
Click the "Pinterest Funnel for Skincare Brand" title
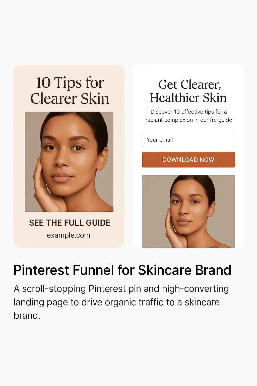pos(122,270)
